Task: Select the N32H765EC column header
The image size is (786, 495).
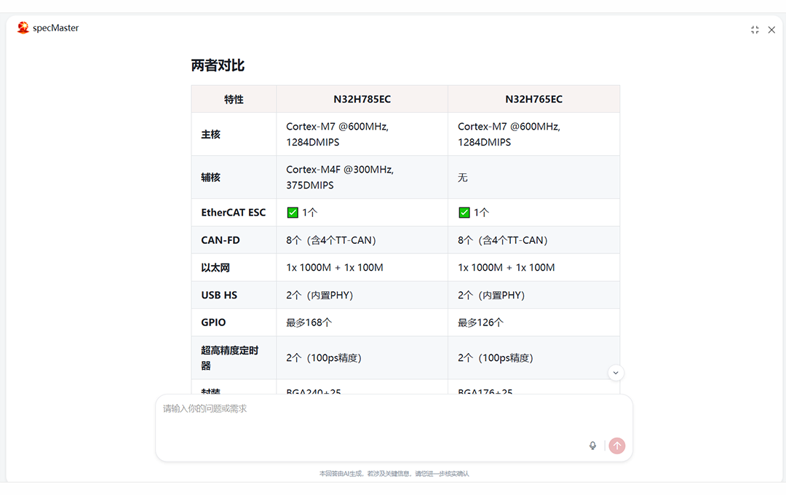Action: [533, 99]
